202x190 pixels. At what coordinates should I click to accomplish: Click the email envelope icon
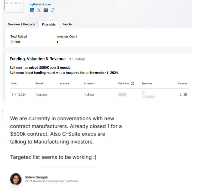click(x=46, y=10)
